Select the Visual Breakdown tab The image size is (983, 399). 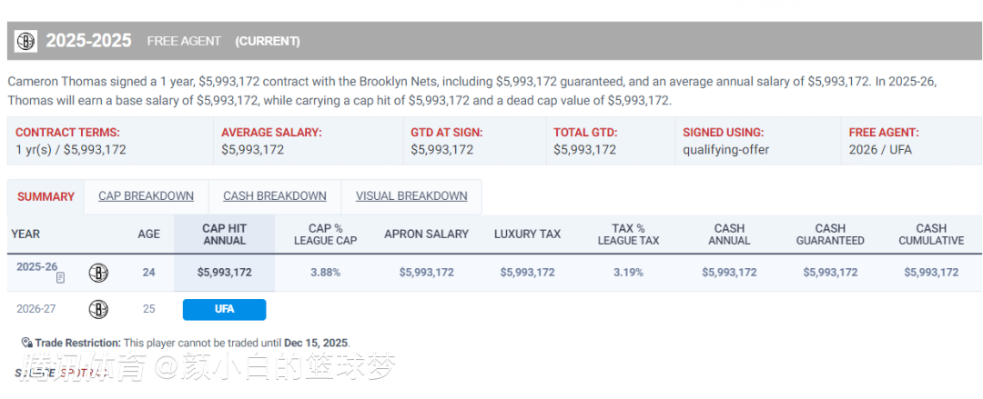pyautogui.click(x=411, y=196)
